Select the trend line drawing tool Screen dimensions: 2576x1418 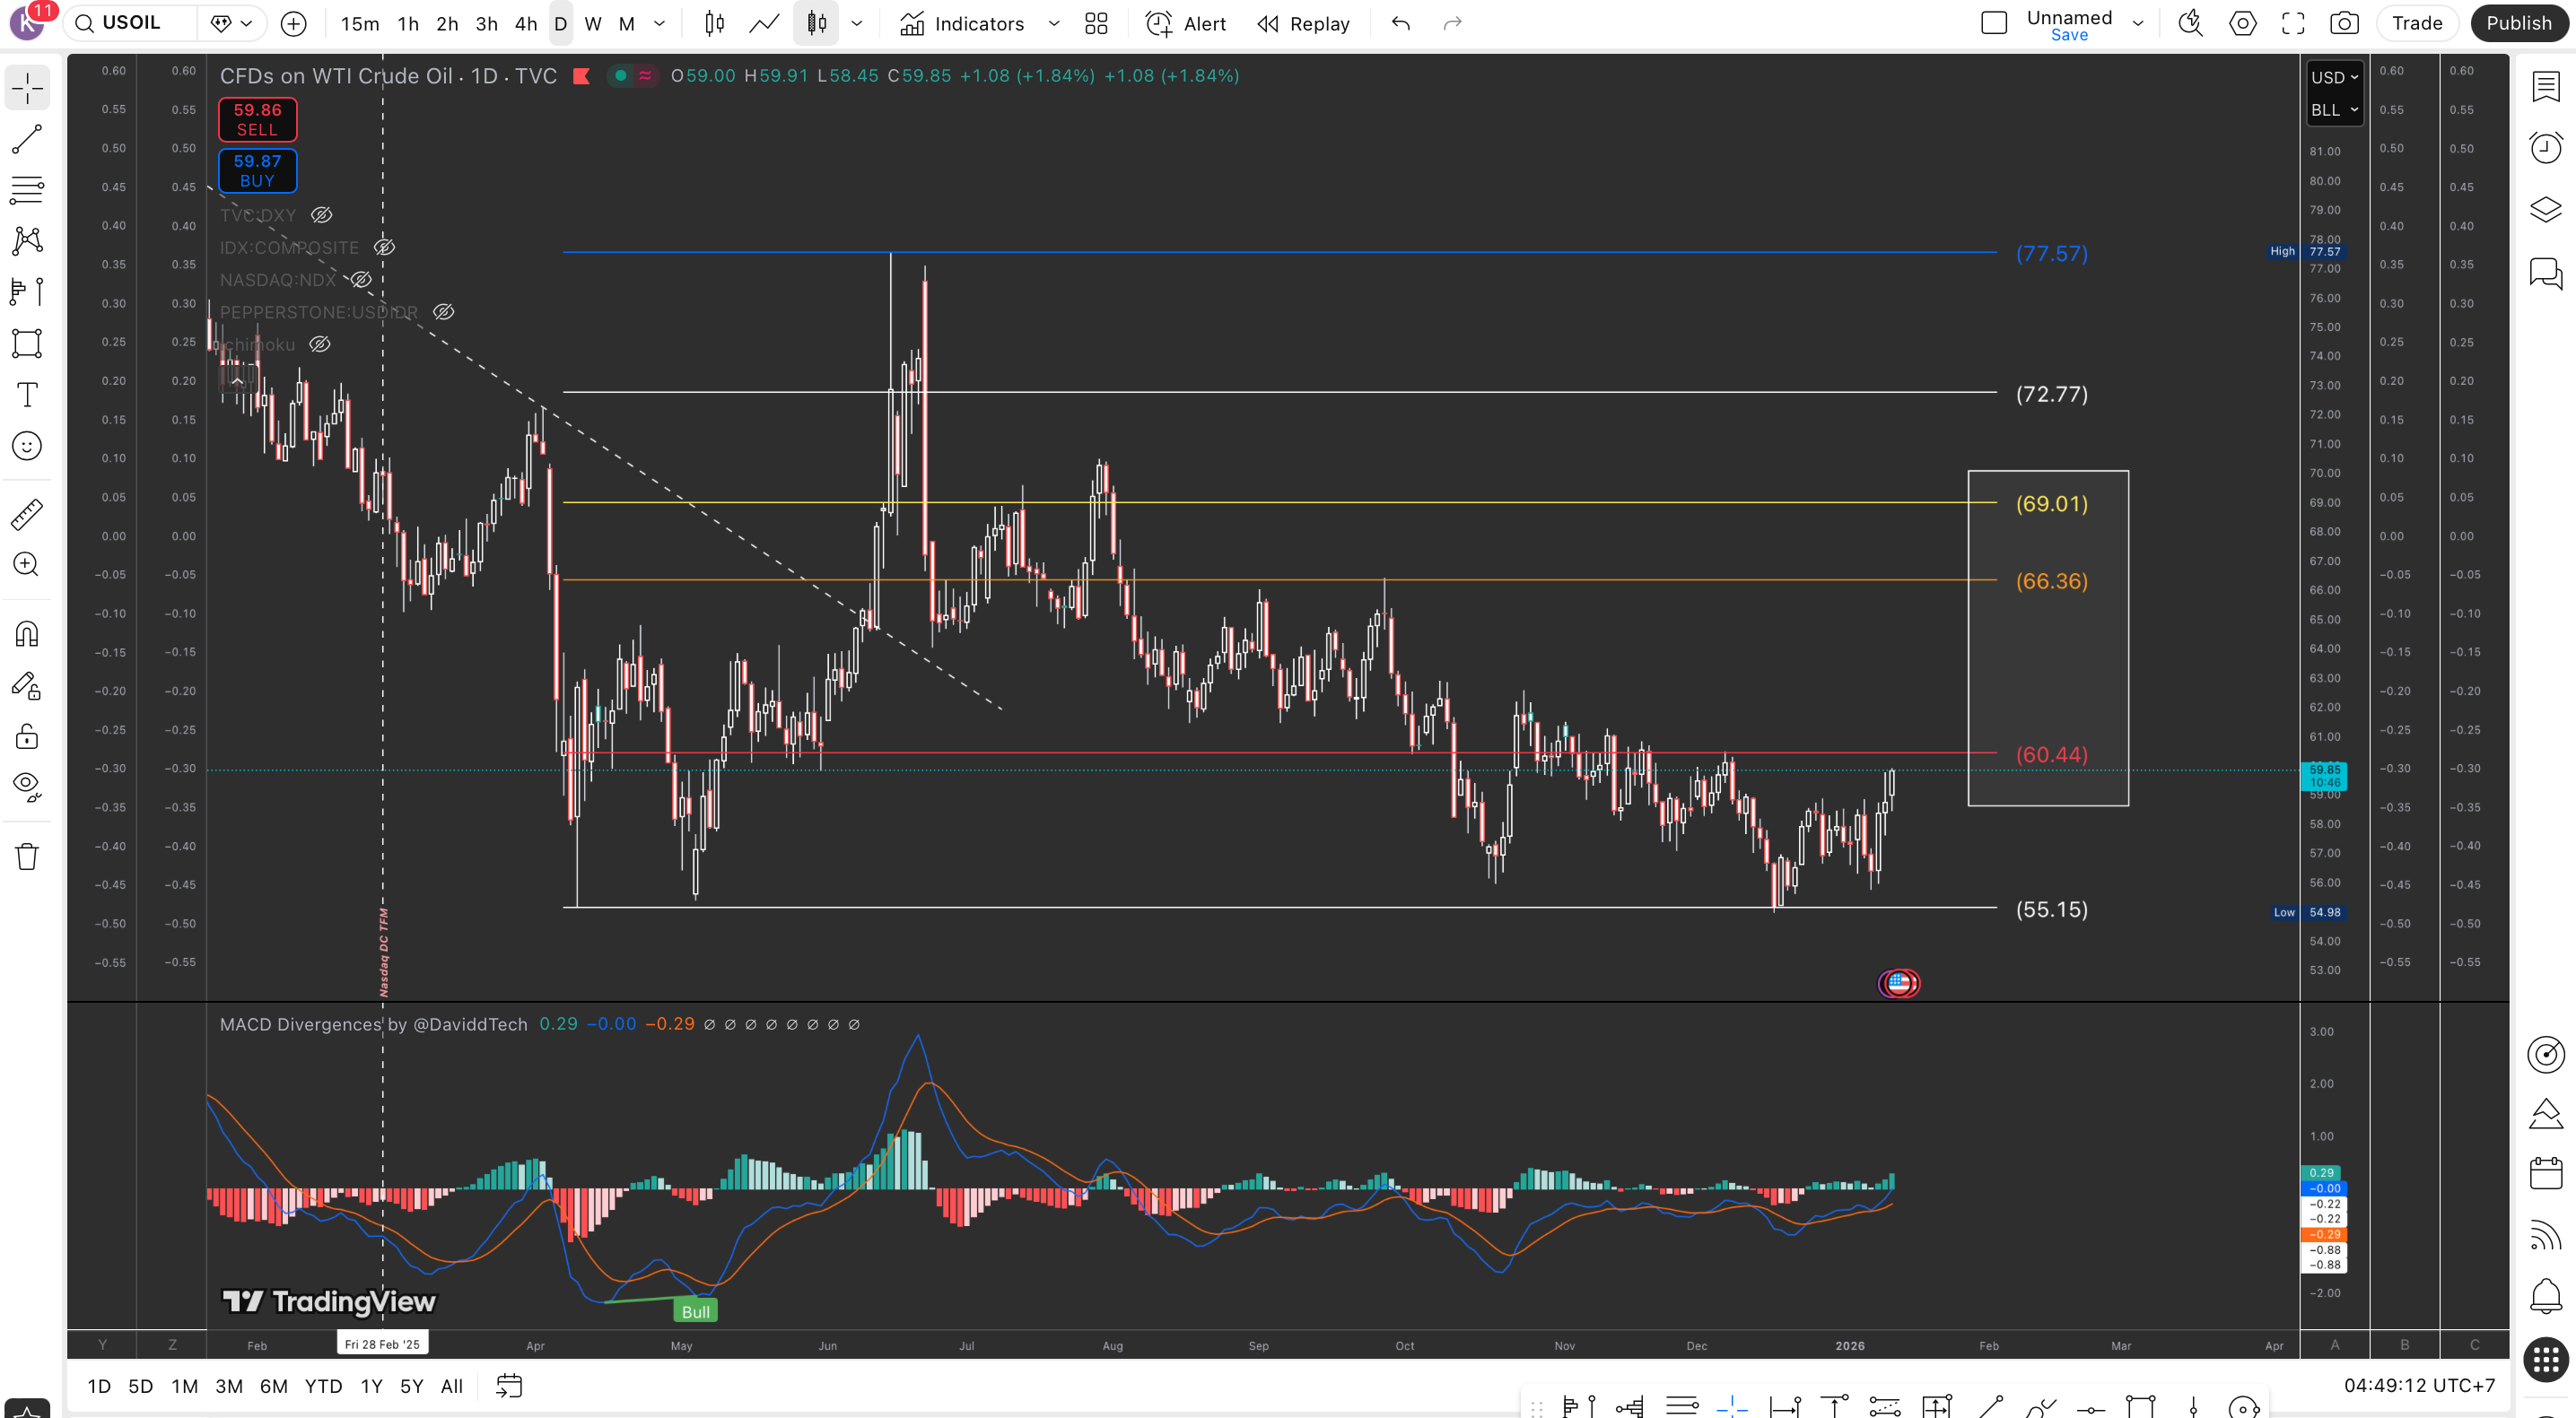click(x=27, y=139)
